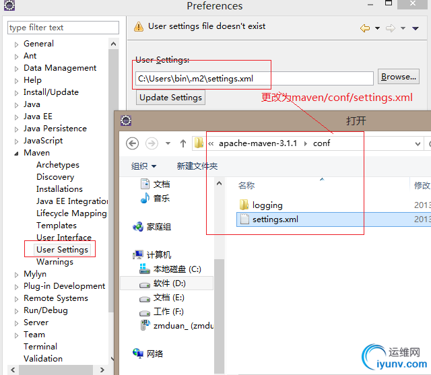Select JavaScript in preferences tree
Viewport: 431px width, 375px height.
point(43,141)
